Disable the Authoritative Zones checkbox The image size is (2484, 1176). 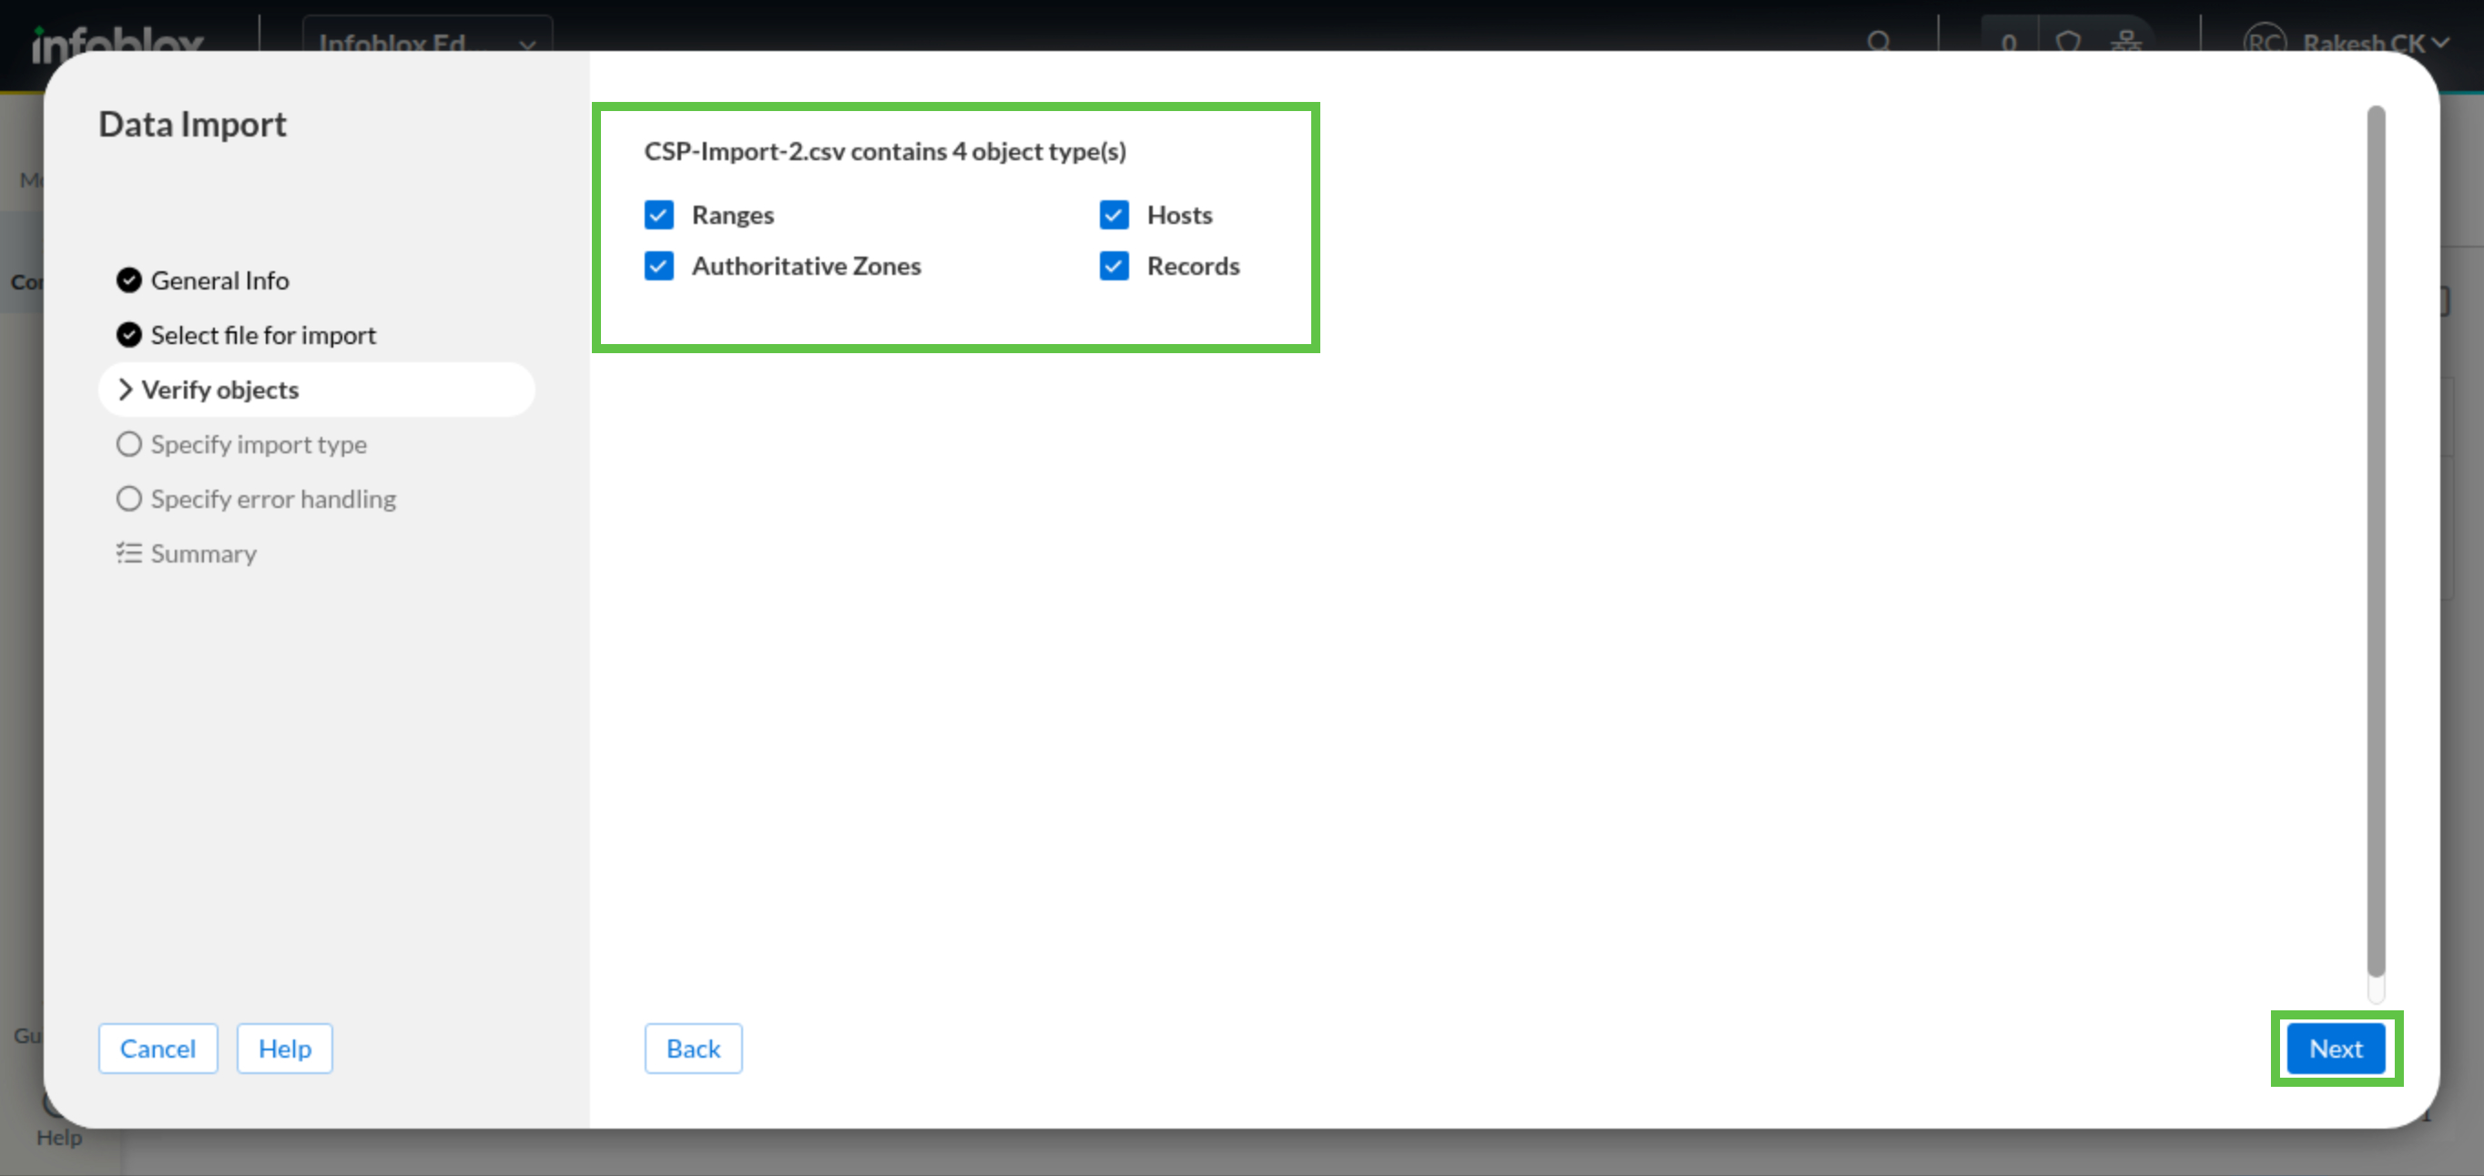658,266
